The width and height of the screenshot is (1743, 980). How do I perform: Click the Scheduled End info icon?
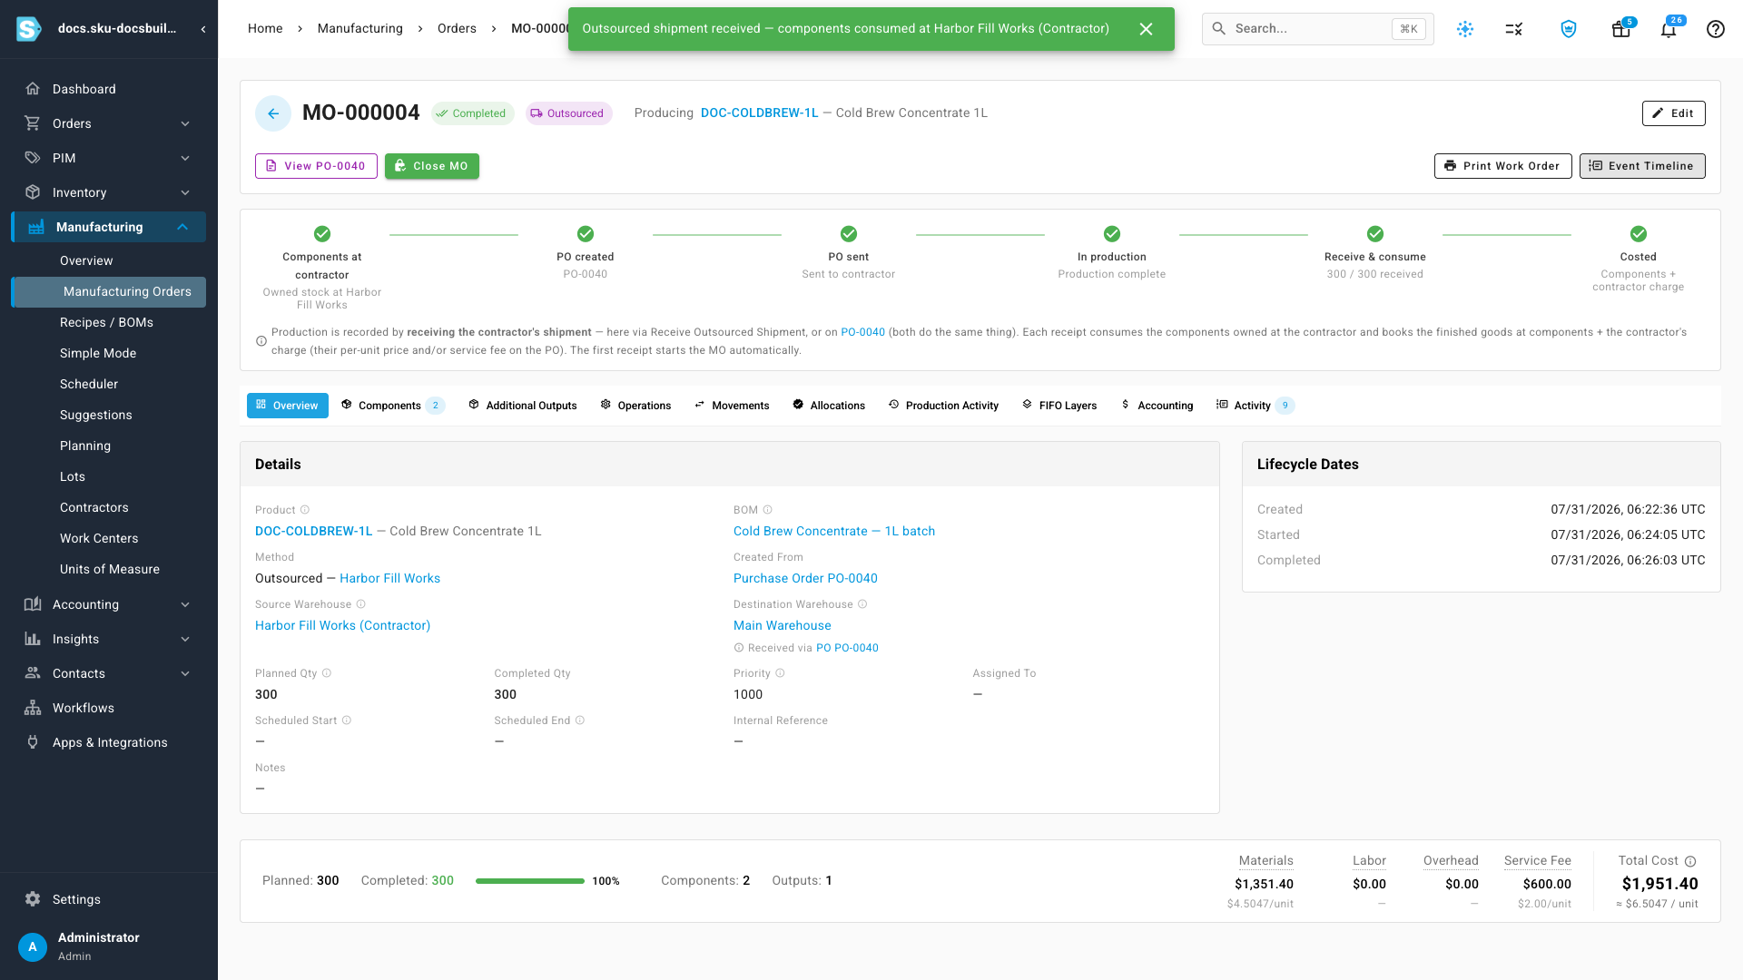tap(580, 720)
